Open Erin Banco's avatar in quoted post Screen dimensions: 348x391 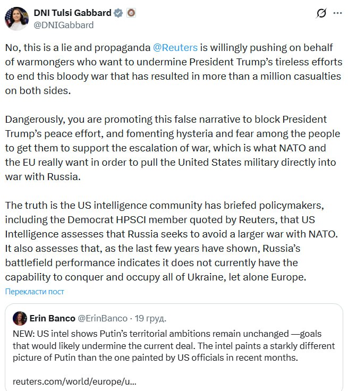point(20,318)
